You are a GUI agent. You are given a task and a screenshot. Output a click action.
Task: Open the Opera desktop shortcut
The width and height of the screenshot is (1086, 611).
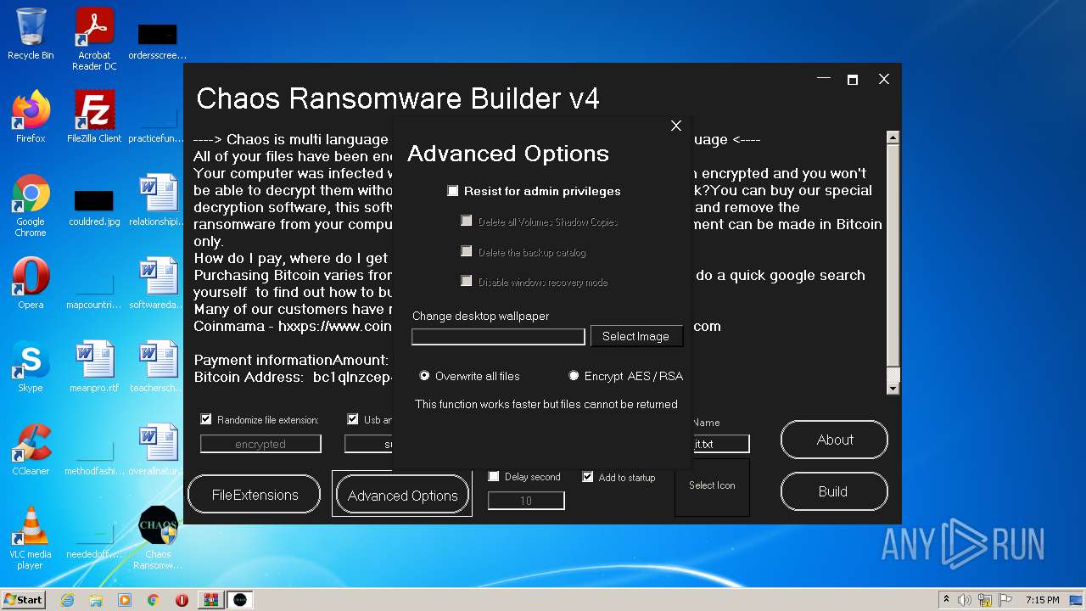point(31,283)
